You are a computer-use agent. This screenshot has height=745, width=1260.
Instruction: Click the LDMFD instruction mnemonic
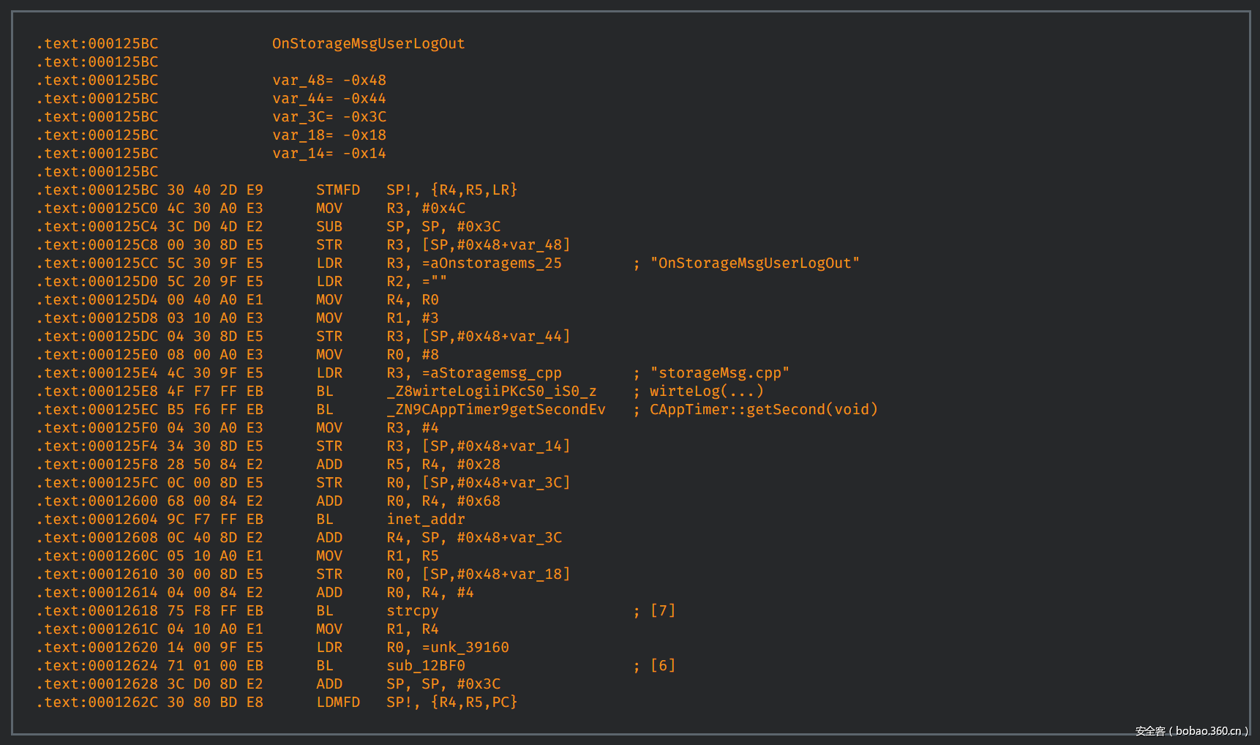point(338,703)
